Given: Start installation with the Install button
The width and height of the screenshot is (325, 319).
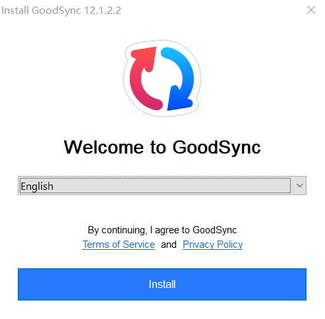Looking at the screenshot, I should 162,284.
